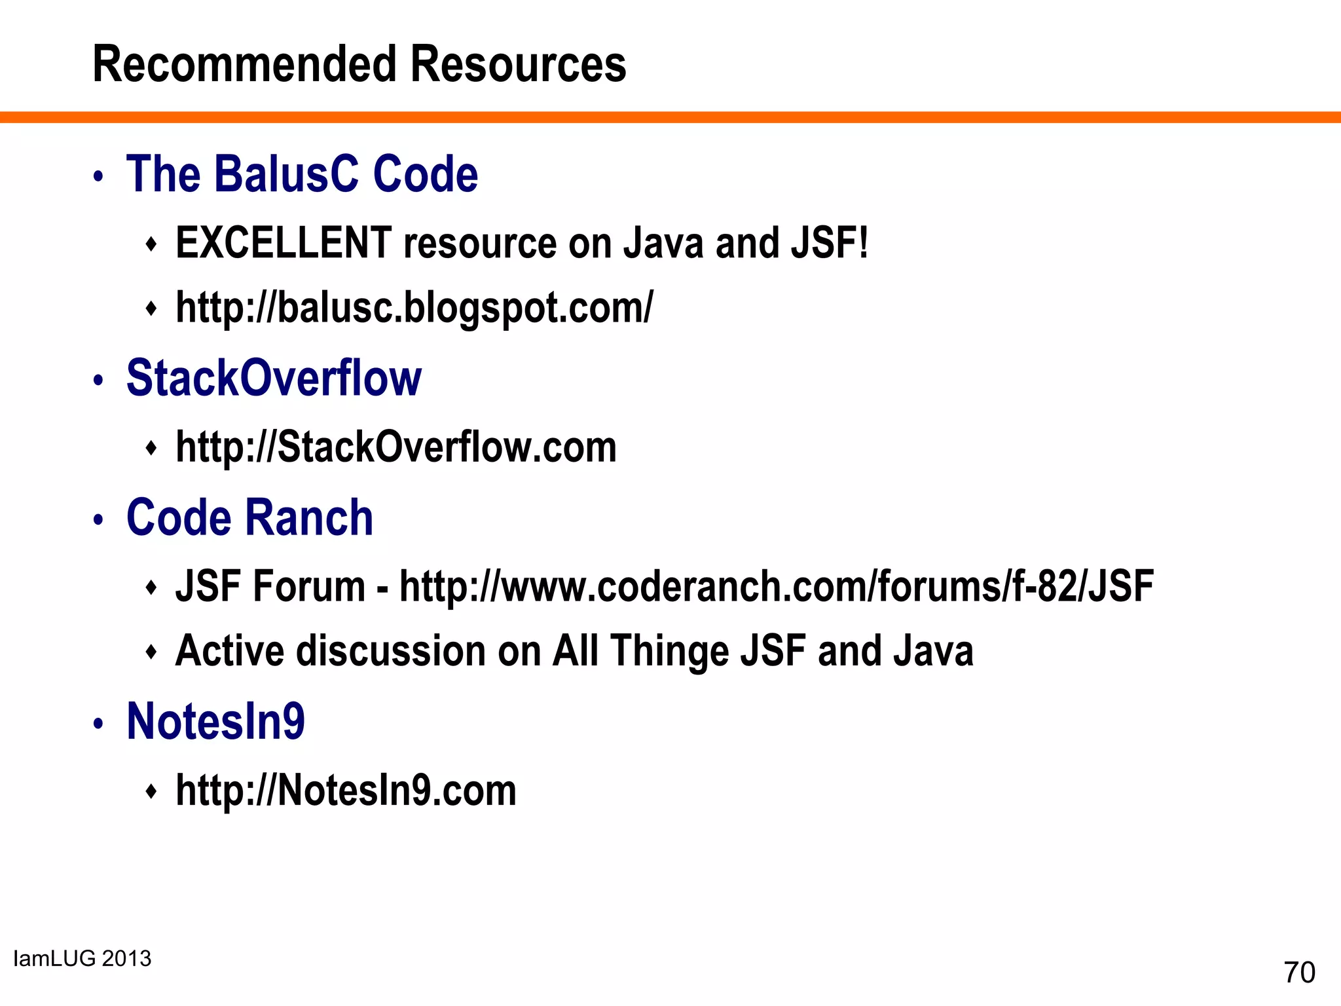Image resolution: width=1341 pixels, height=1006 pixels.
Task: Click the round bullet before The BalusC Code
Action: (x=98, y=177)
